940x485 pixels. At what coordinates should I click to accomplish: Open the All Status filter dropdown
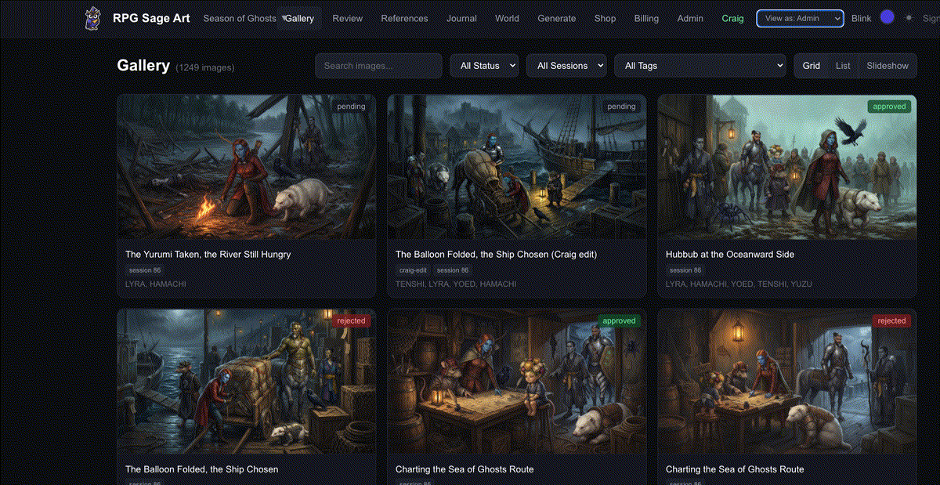484,66
